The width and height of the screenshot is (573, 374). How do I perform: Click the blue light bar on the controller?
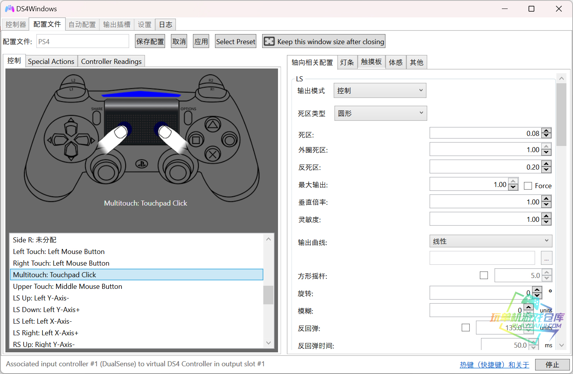pos(142,94)
